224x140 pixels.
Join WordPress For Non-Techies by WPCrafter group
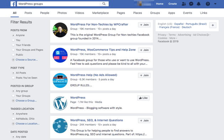(x=144, y=25)
